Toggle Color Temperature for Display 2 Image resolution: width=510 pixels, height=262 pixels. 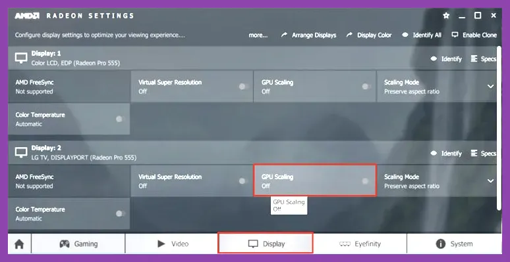coord(121,213)
